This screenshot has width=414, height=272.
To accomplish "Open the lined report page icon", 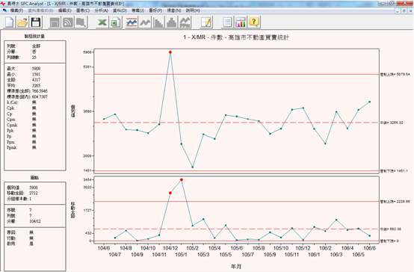I will 227,22.
